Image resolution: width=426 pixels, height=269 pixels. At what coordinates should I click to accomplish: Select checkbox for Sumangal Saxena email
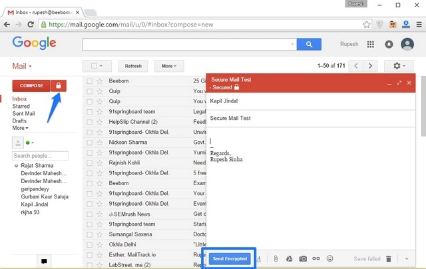pyautogui.click(x=89, y=234)
